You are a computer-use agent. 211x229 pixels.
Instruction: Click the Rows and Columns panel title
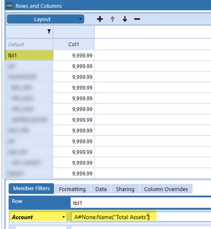(x=38, y=6)
